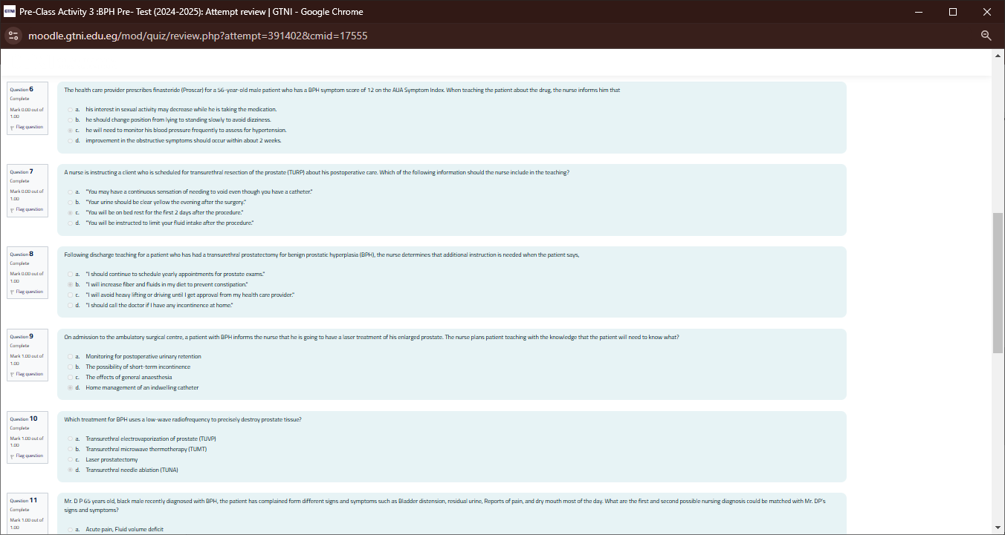This screenshot has width=1005, height=535.
Task: Select option c about monitoring blood pressure
Action: pos(70,130)
